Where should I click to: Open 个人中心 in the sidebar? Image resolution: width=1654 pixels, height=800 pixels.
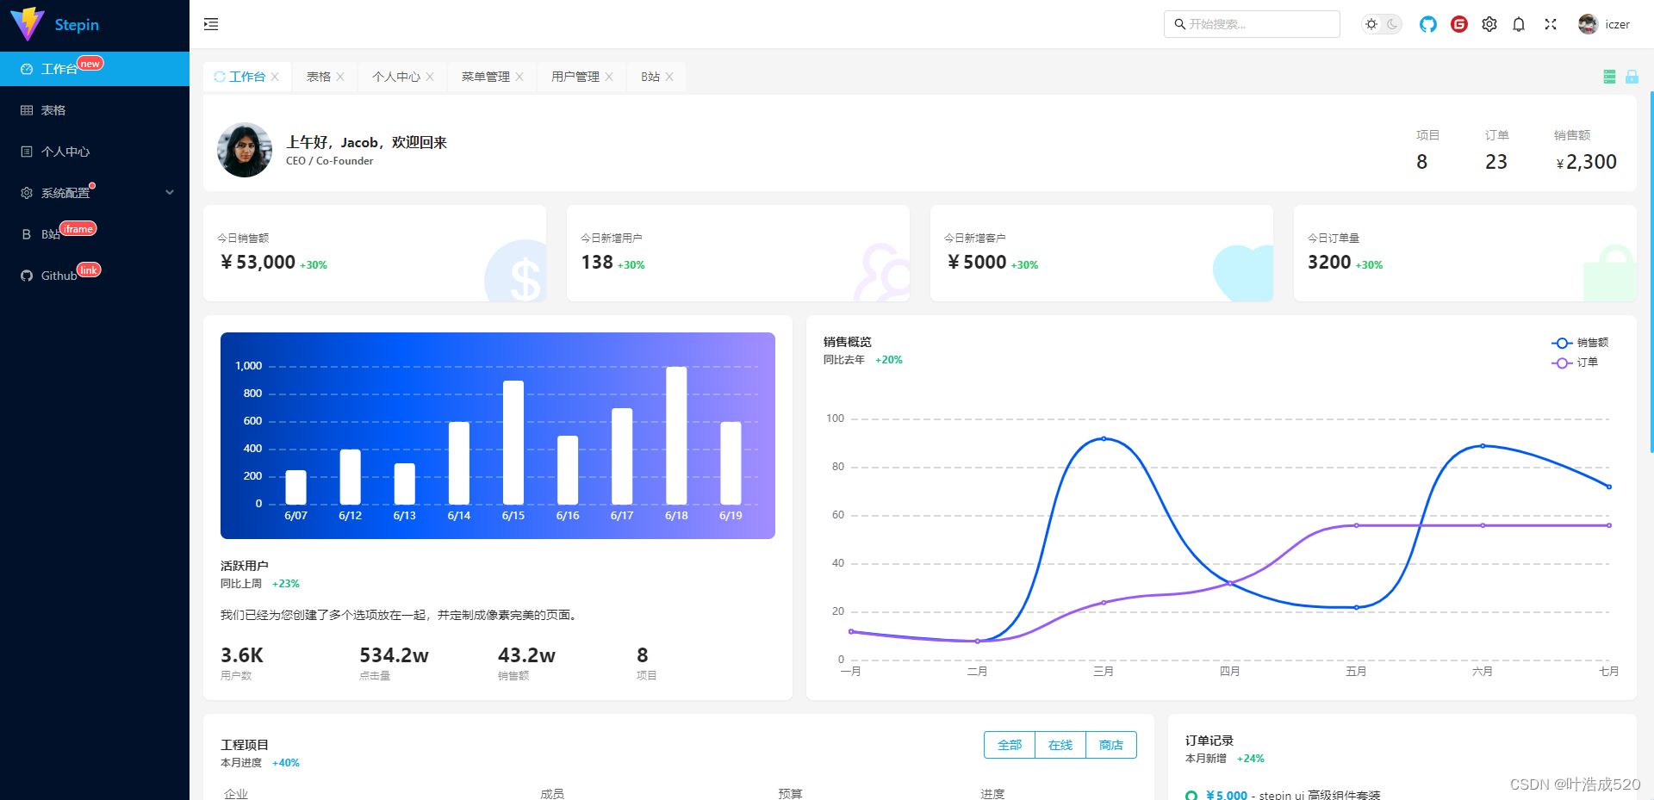[95, 152]
